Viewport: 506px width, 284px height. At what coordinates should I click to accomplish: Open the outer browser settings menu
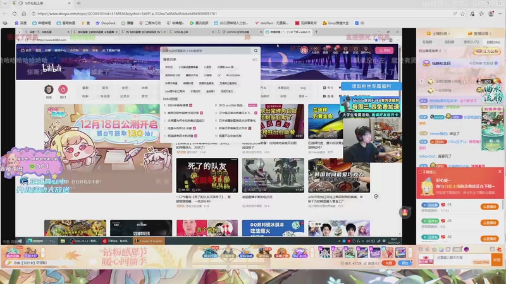pyautogui.click(x=500, y=14)
